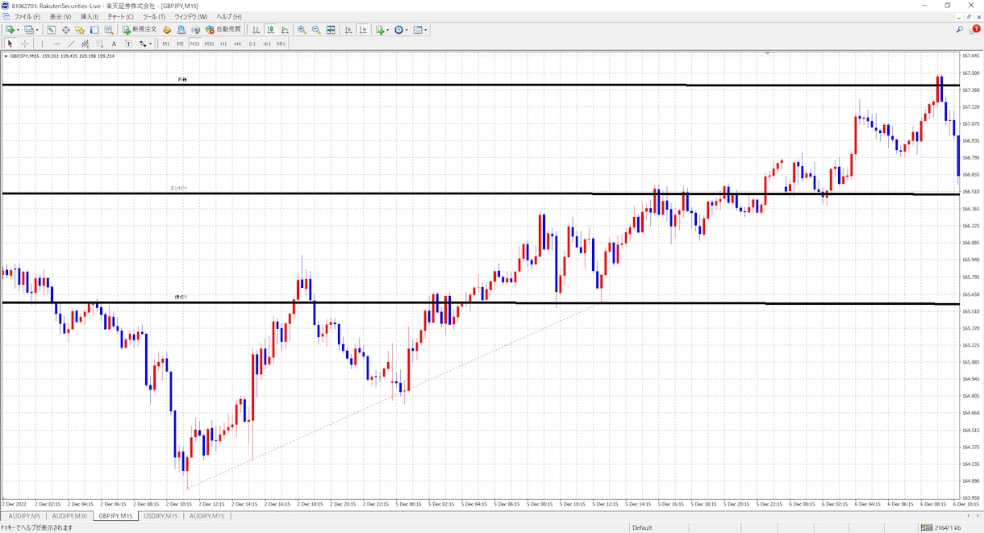The height and width of the screenshot is (533, 984).
Task: Open the arrows objects dropdown
Action: click(145, 44)
